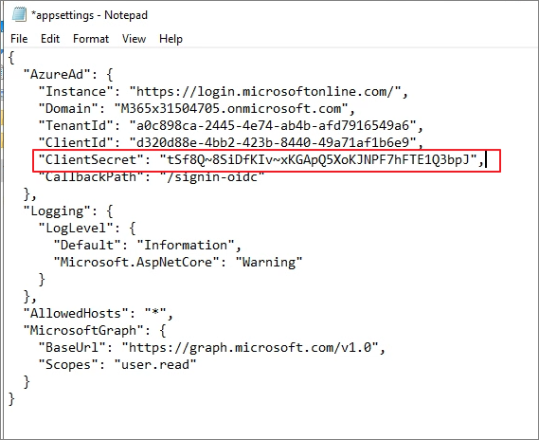Click the "ClientSecret" key name

tap(91, 159)
